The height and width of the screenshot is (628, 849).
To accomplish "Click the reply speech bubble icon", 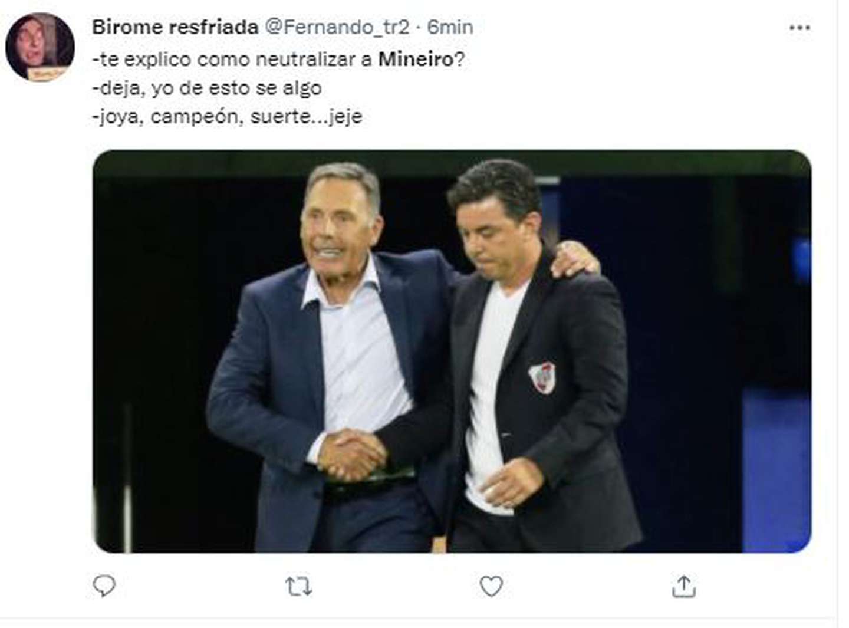I will (x=104, y=586).
